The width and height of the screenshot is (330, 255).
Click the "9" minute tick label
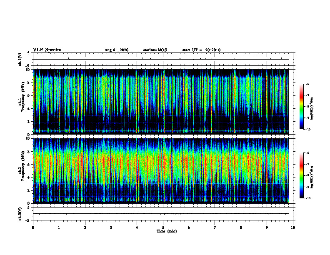click(267, 227)
